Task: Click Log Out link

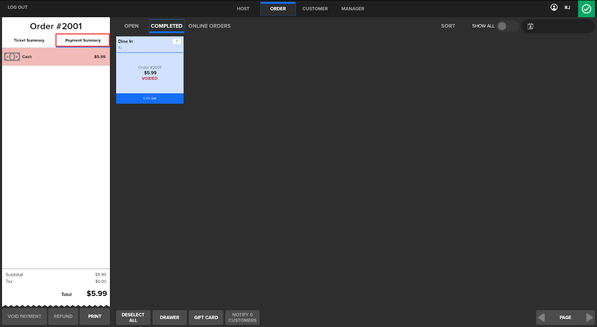Action: tap(18, 7)
